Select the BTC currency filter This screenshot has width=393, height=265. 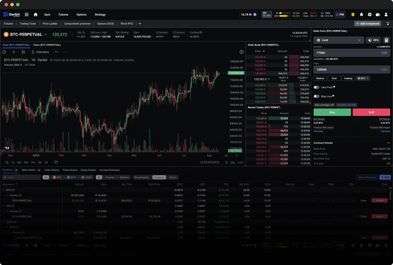click(x=57, y=177)
